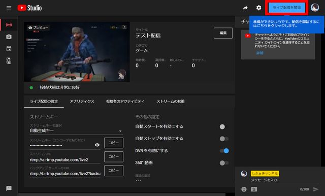Click the Super Chat dollar icon
Screen dimensions: 325x196
point(254,189)
